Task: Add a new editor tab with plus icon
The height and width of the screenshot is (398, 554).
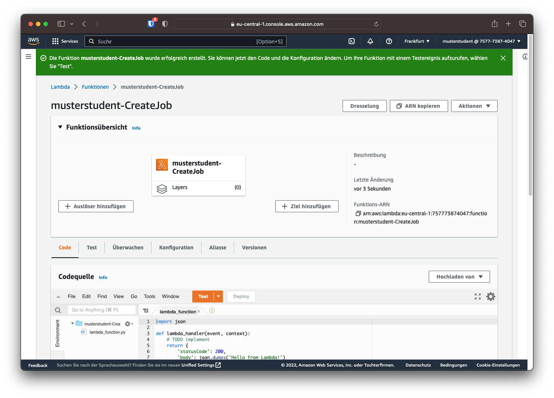Action: [212, 311]
